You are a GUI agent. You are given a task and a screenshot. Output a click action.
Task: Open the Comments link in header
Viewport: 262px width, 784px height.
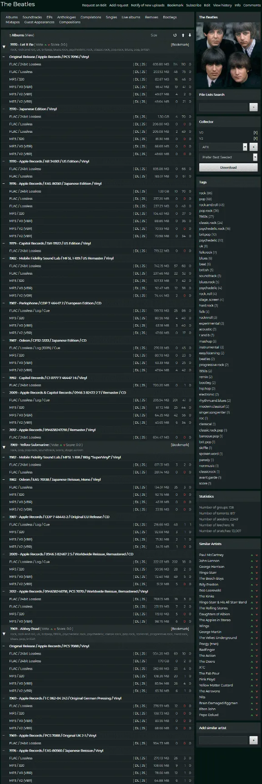click(252, 5)
